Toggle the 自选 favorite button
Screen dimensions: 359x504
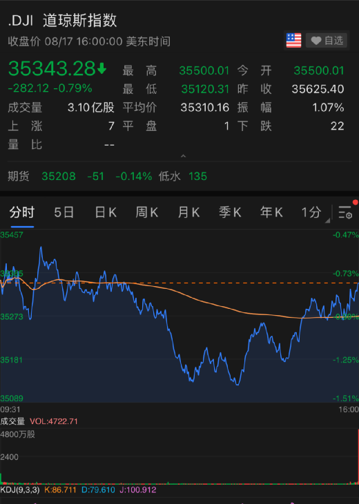pyautogui.click(x=327, y=41)
